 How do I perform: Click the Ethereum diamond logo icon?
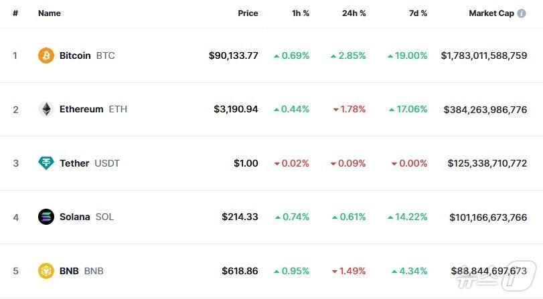[x=46, y=109]
